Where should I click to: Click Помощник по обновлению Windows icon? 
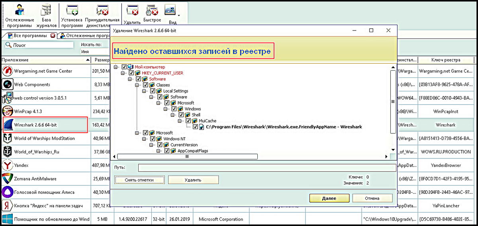tap(7, 219)
